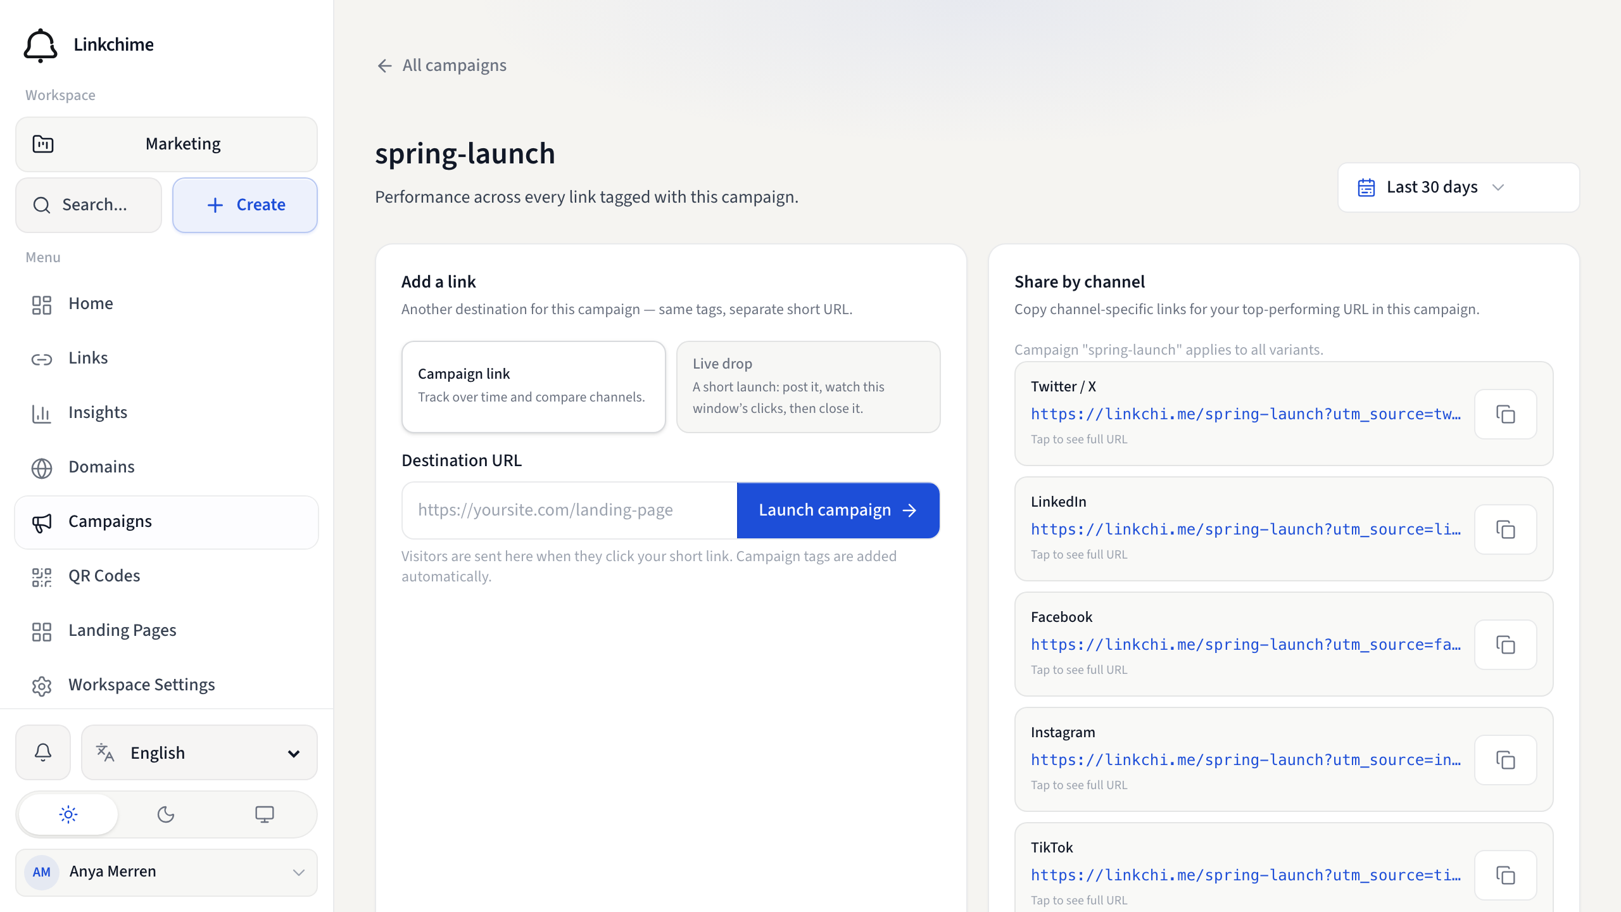Click the AM user avatar
The height and width of the screenshot is (912, 1621).
click(x=42, y=872)
